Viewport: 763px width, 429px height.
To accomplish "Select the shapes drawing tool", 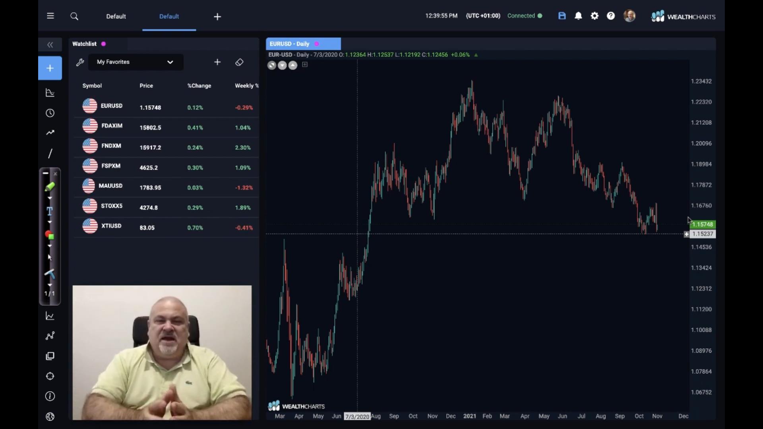I will pos(50,235).
